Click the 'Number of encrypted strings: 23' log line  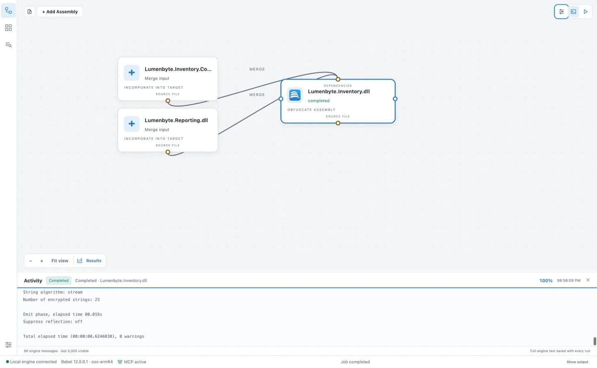pyautogui.click(x=61, y=300)
